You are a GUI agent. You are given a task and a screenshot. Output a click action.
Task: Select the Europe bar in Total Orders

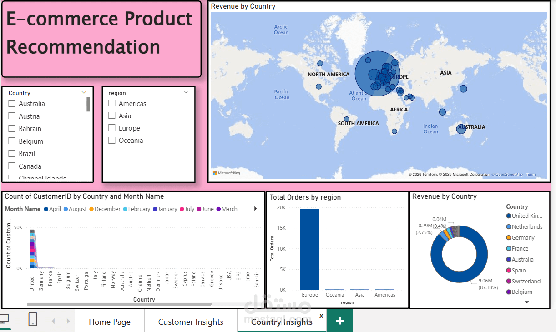pyautogui.click(x=310, y=249)
